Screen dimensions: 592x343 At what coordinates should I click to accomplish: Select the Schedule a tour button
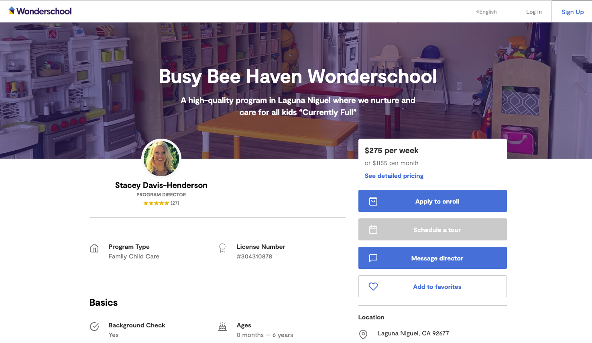(432, 230)
